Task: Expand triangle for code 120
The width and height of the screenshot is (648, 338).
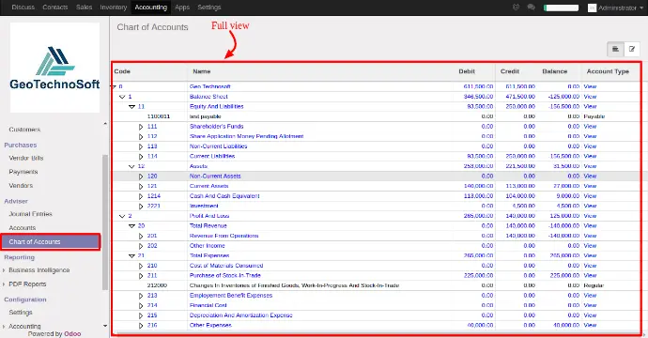Action: pyautogui.click(x=141, y=177)
